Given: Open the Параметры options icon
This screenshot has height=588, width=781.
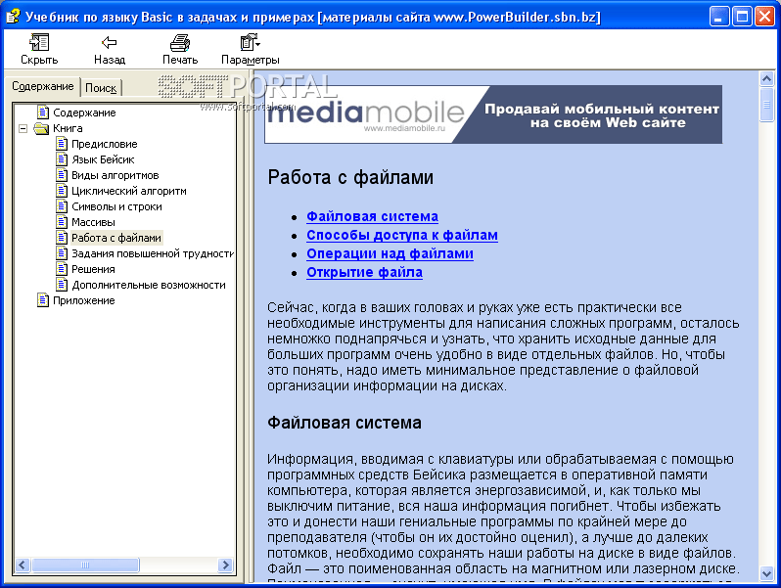Looking at the screenshot, I should (250, 43).
